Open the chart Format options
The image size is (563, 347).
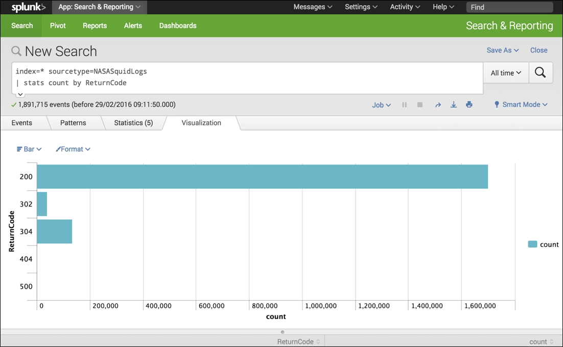(73, 149)
